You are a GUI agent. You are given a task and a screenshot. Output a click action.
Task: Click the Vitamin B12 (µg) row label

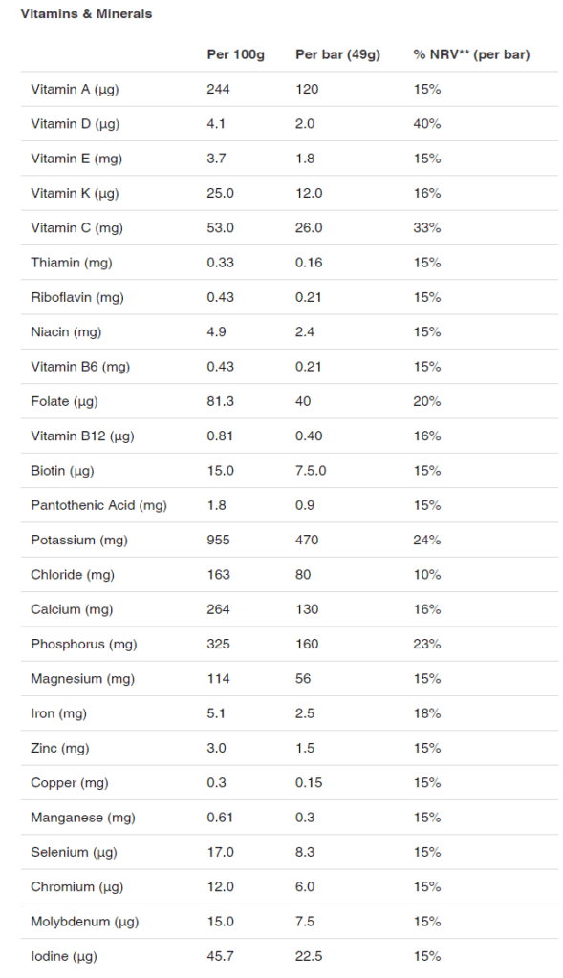82,436
